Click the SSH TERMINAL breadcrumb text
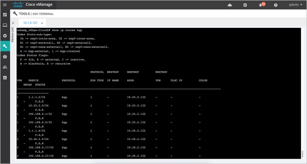Image resolution: width=307 pixels, height=164 pixels. (x=43, y=14)
